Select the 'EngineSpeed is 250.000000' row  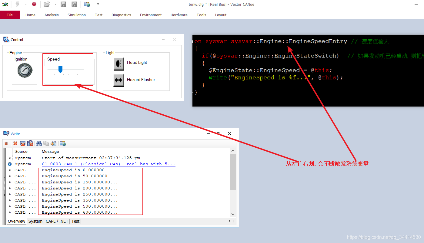pyautogui.click(x=92, y=194)
